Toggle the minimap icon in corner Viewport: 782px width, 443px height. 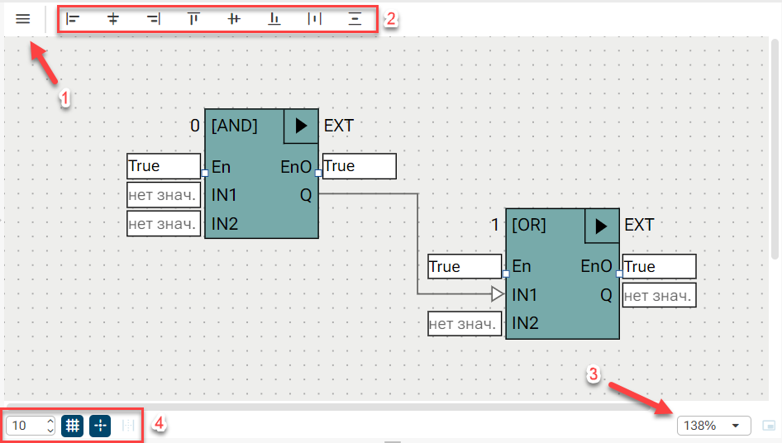click(769, 426)
